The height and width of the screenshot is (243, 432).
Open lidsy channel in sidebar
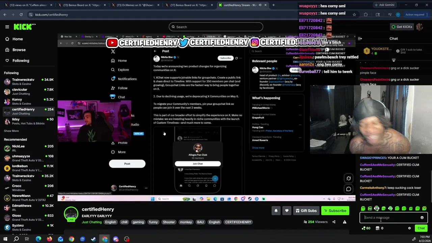tap(28, 121)
